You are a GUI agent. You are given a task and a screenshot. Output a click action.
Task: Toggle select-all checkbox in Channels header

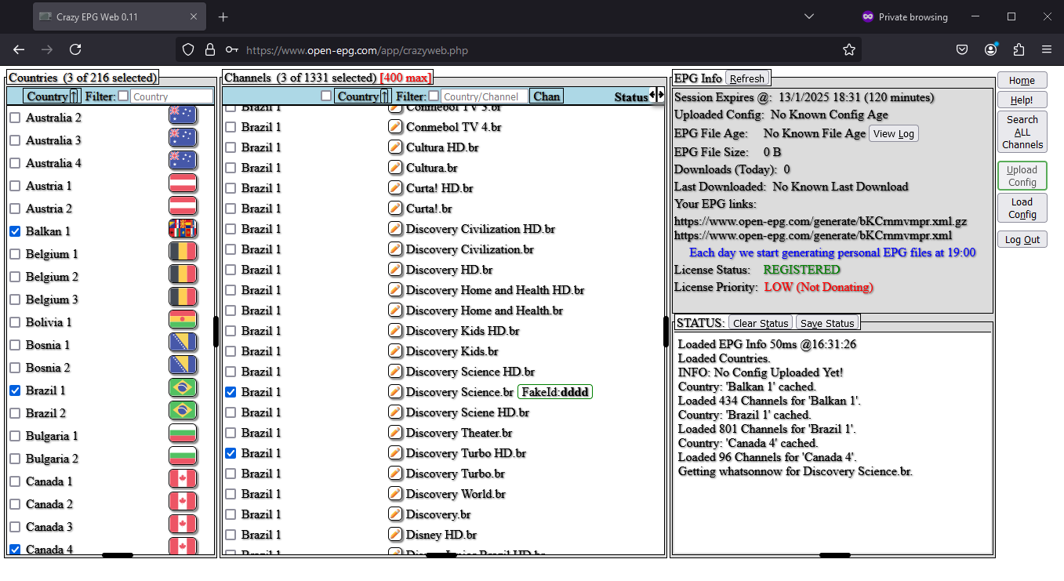[326, 96]
